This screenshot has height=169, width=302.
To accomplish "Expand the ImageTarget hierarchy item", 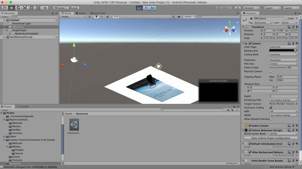I will 7,30.
